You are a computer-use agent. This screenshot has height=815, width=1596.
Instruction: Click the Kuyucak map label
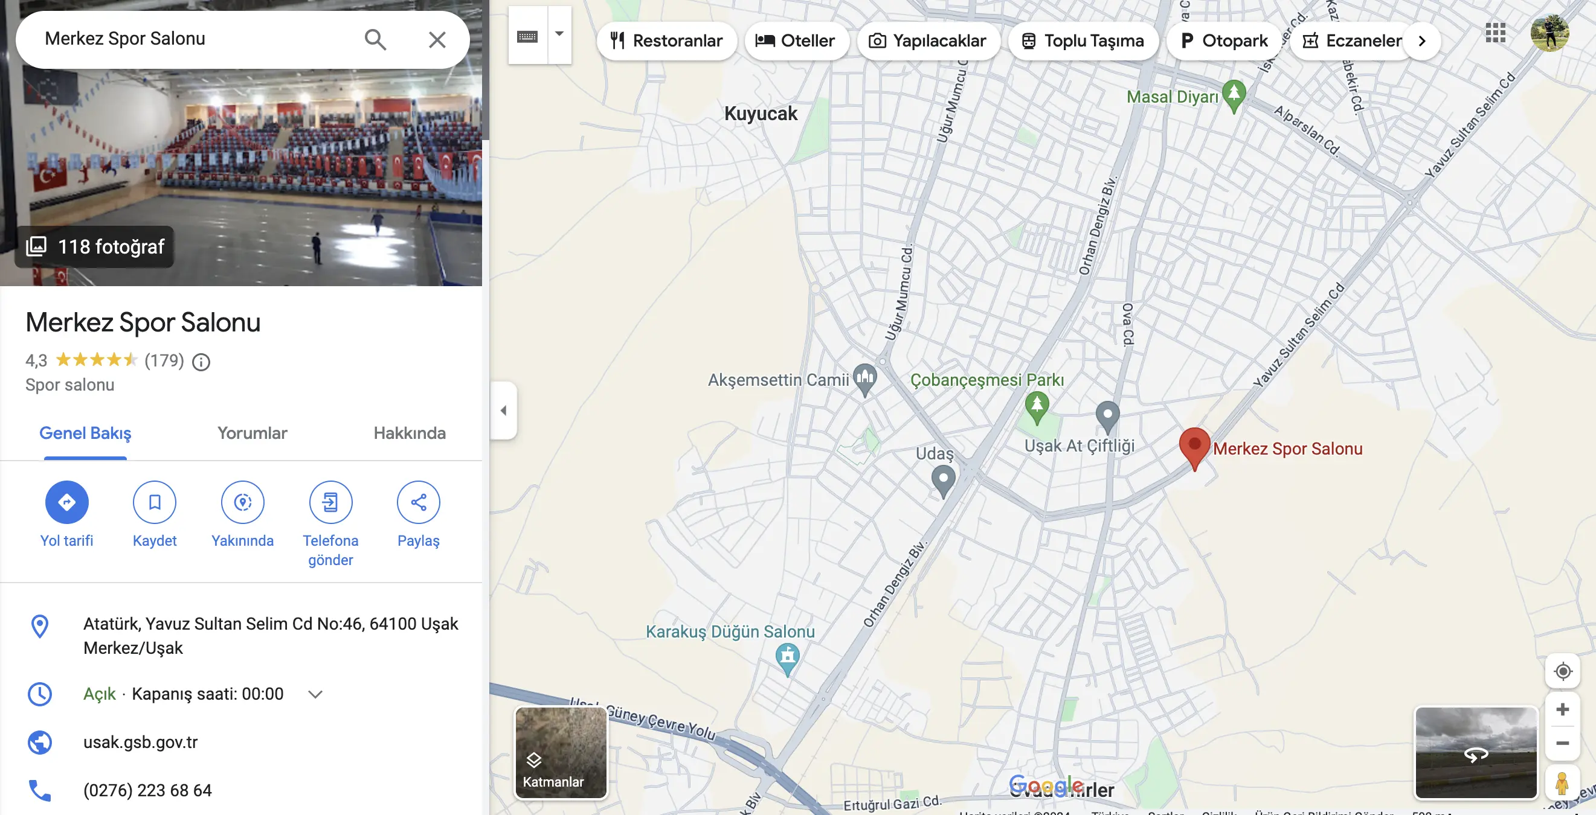[761, 113]
